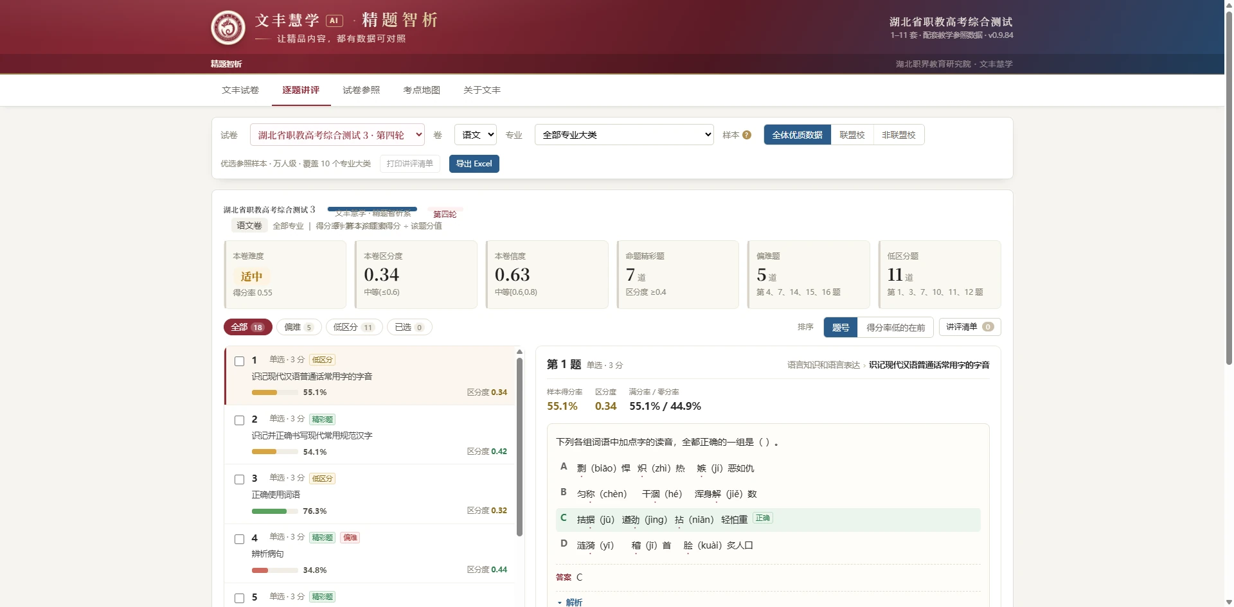Open the 逐题讲评 tab
Screen dimensions: 1234x607
(x=301, y=90)
